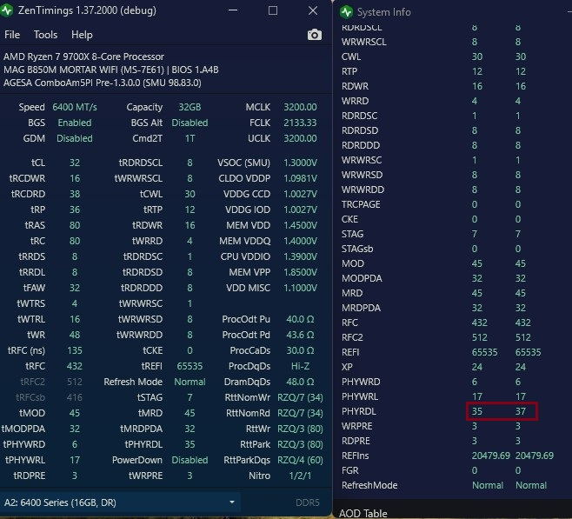Image resolution: width=572 pixels, height=519 pixels.
Task: Click the RFC2 row label in System Info
Action: (352, 337)
